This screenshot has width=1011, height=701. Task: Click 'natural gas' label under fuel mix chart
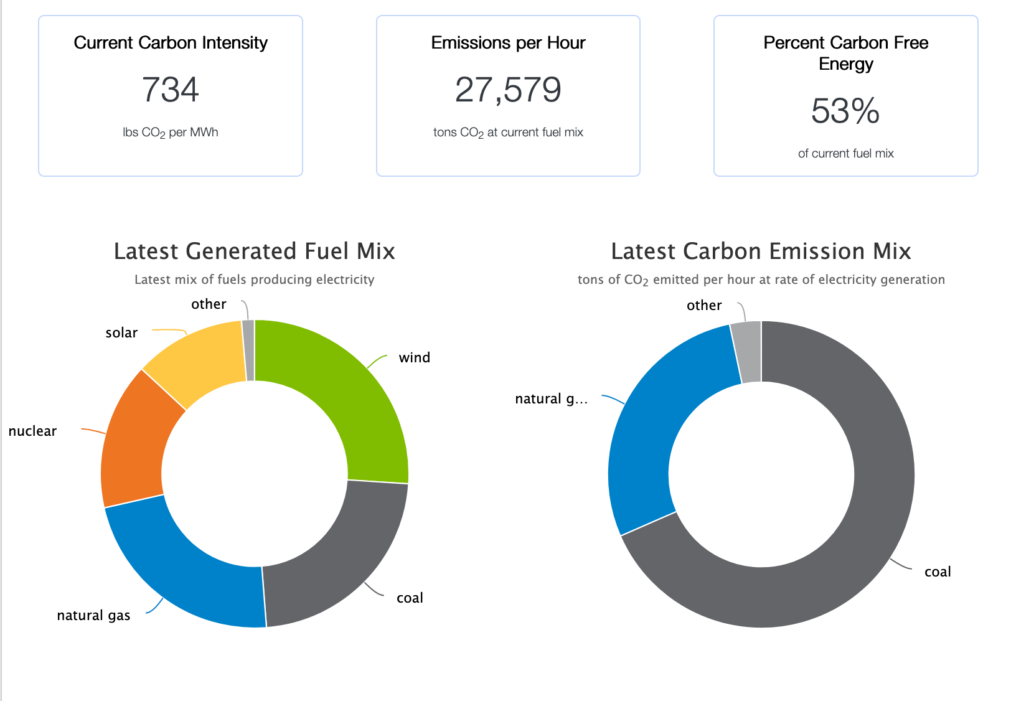[x=93, y=615]
